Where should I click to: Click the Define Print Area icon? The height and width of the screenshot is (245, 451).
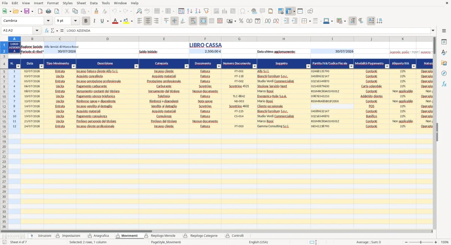pos(281,11)
